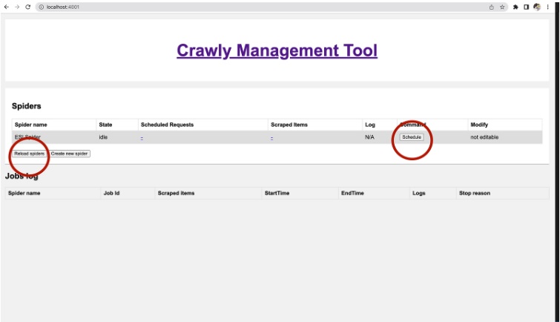Click the 'Scheduled Requests' column header
This screenshot has height=322, width=560.
[x=167, y=125]
